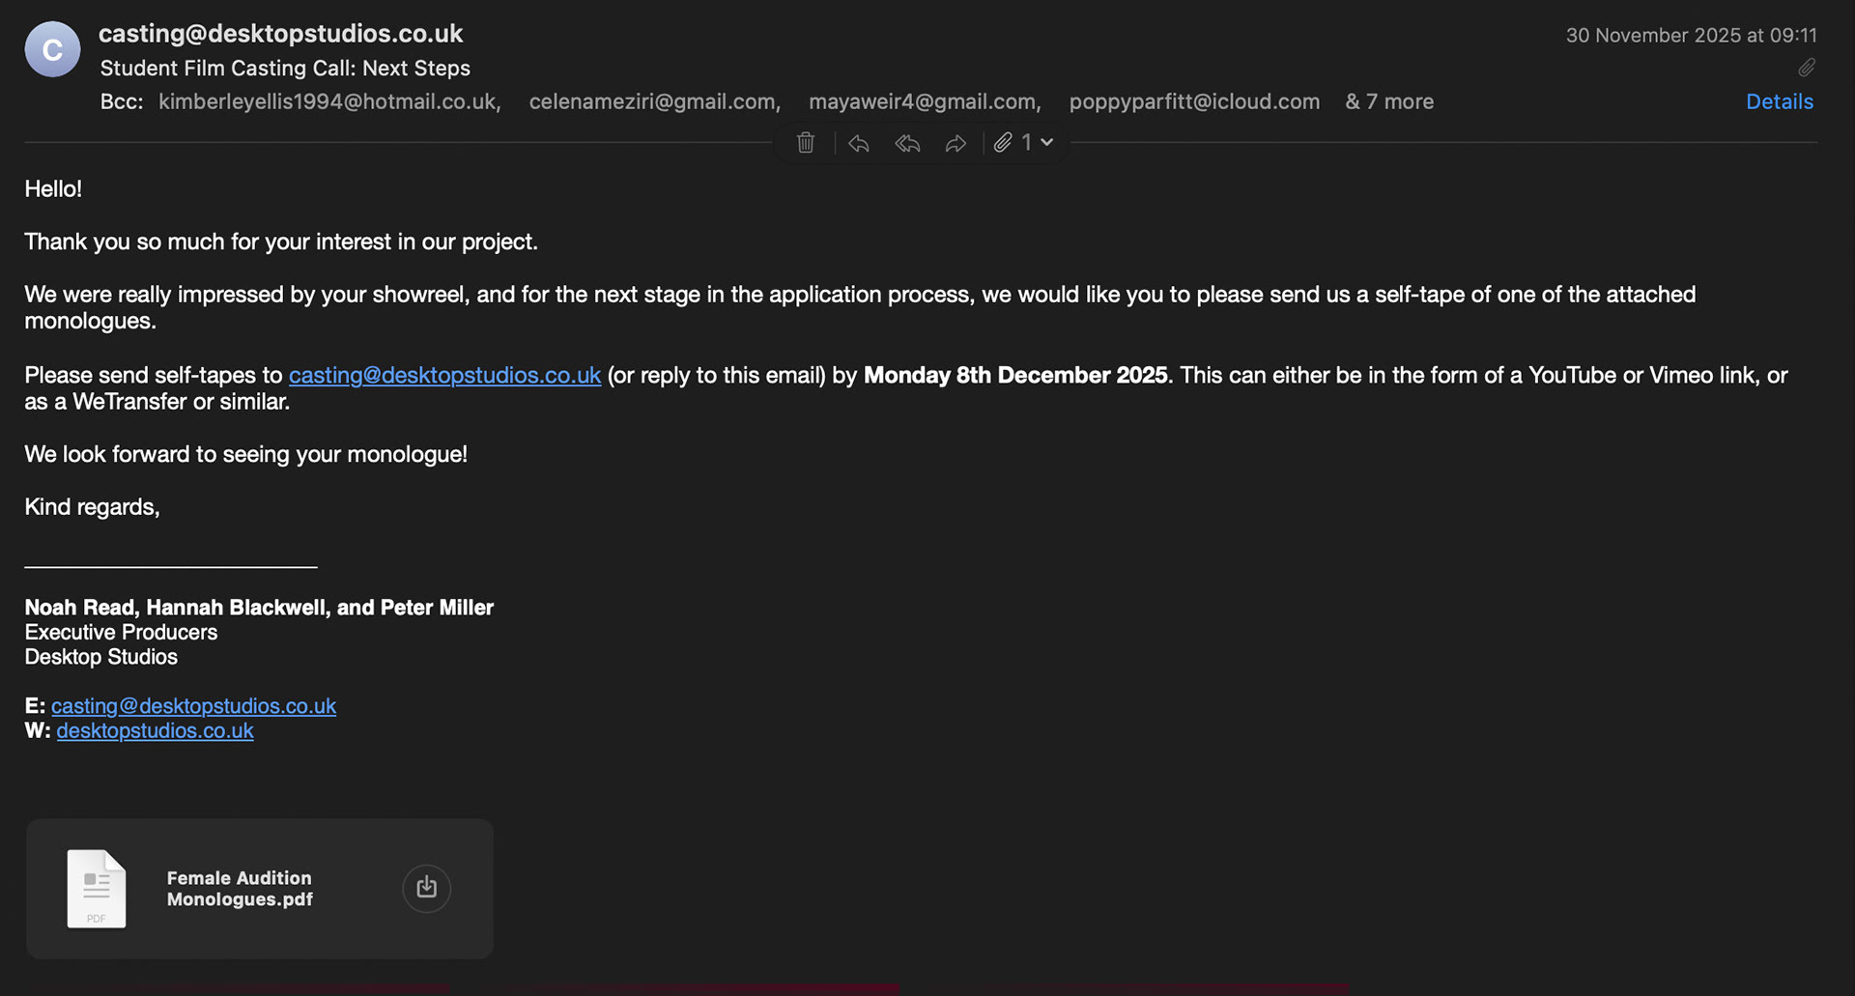1855x996 pixels.
Task: Select Bcc recipient celenameziri@gmail.com
Action: (654, 101)
